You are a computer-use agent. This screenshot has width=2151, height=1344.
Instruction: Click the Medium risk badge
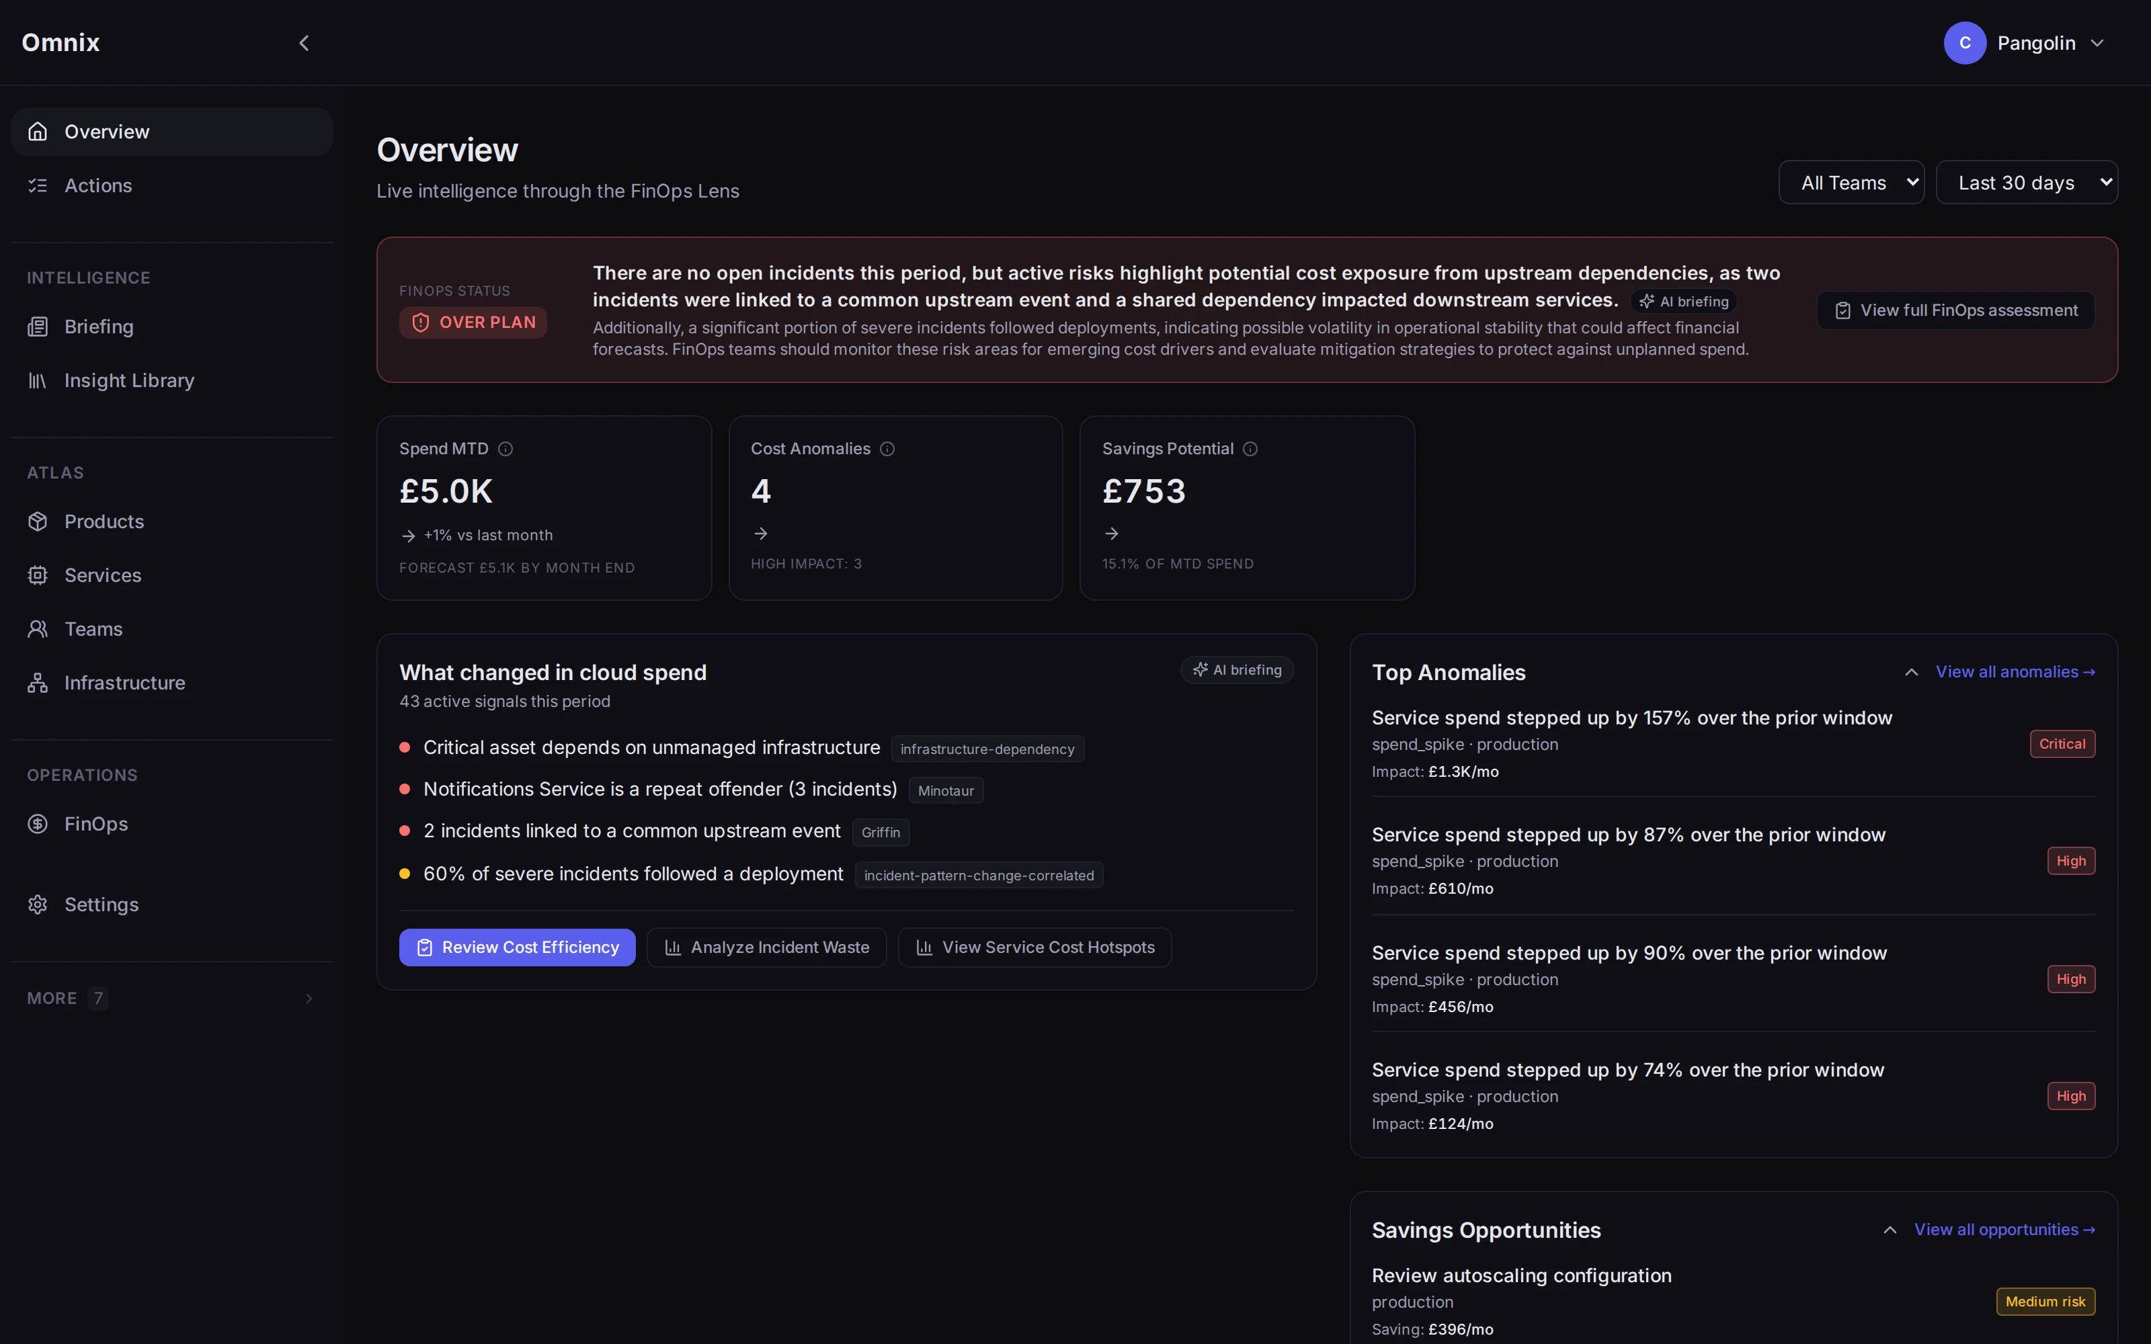point(2045,1302)
